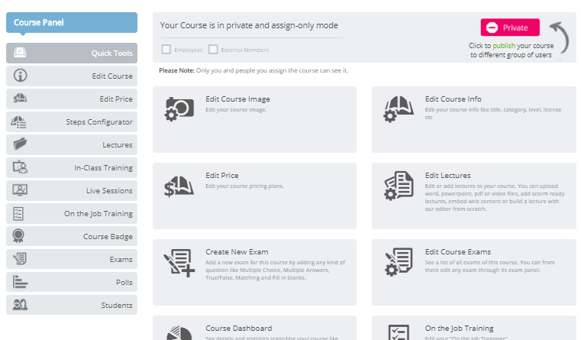Click the Edit Course Exams gear icon
581x340 pixels.
coord(399,262)
